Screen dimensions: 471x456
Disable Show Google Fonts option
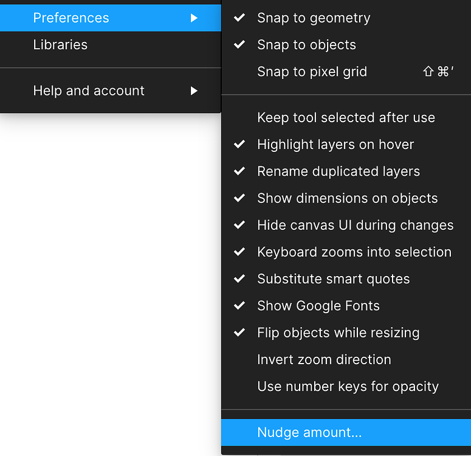318,306
